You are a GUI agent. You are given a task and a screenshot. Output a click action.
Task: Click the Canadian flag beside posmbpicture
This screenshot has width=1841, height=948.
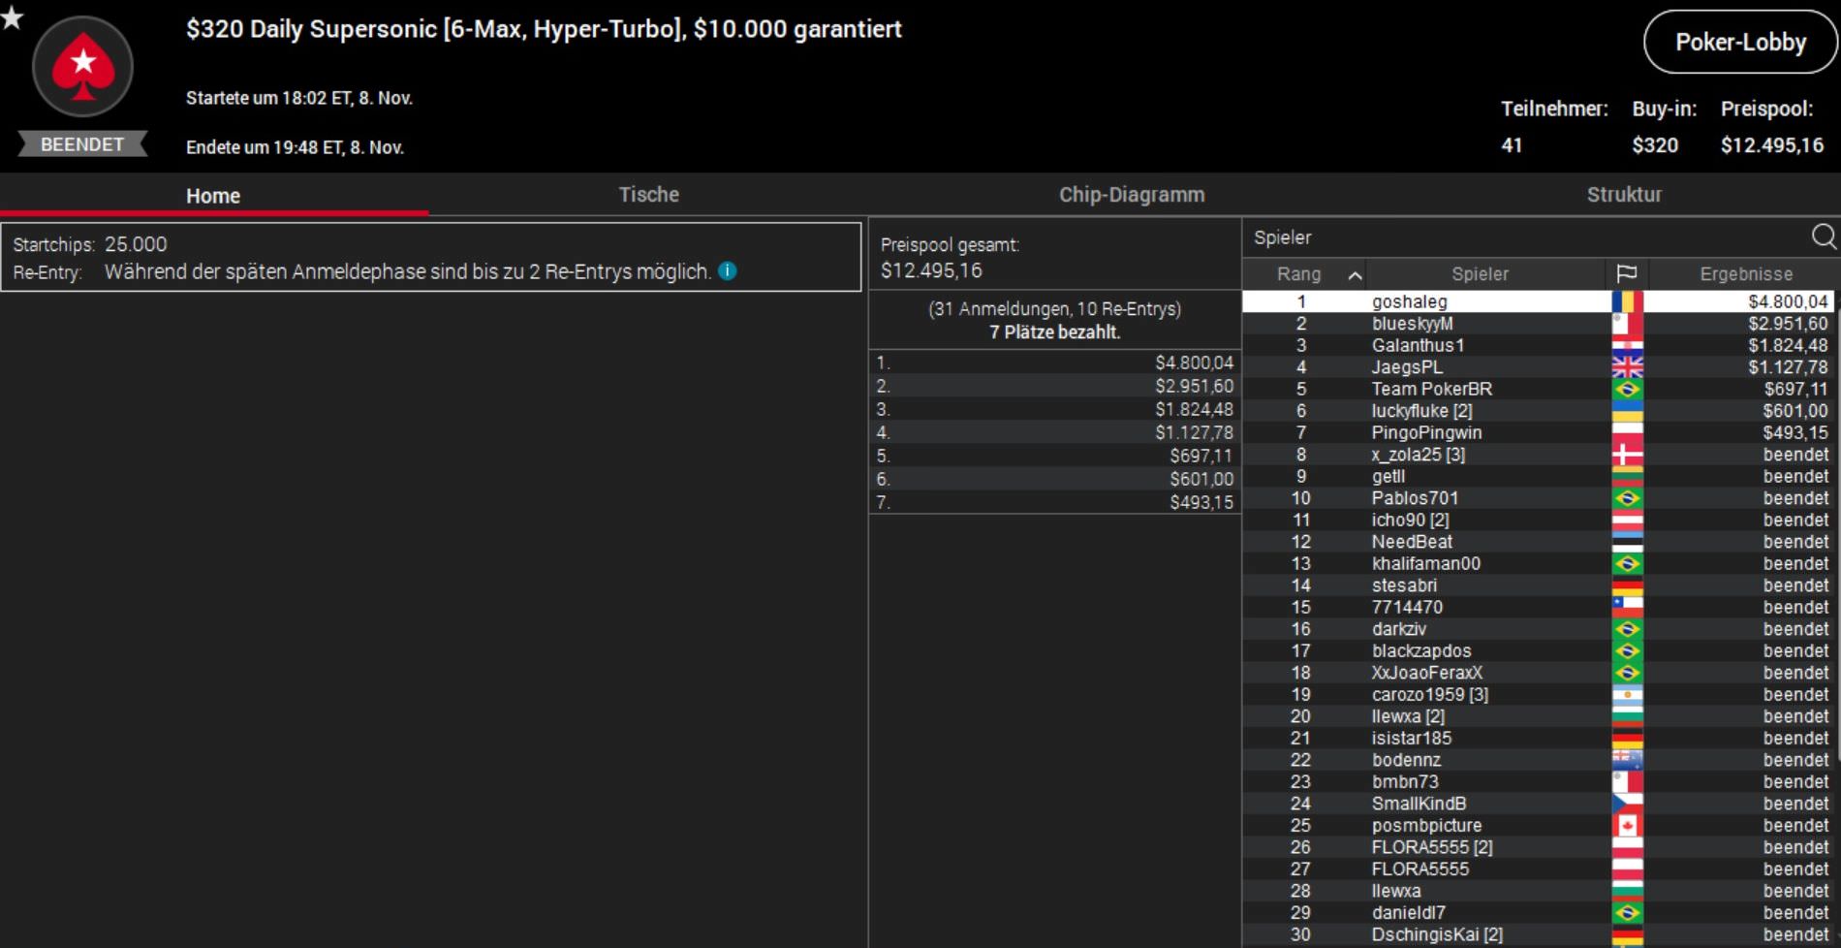[1627, 826]
